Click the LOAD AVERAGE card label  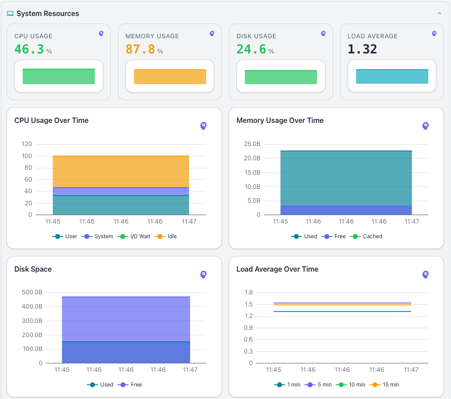pyautogui.click(x=373, y=36)
